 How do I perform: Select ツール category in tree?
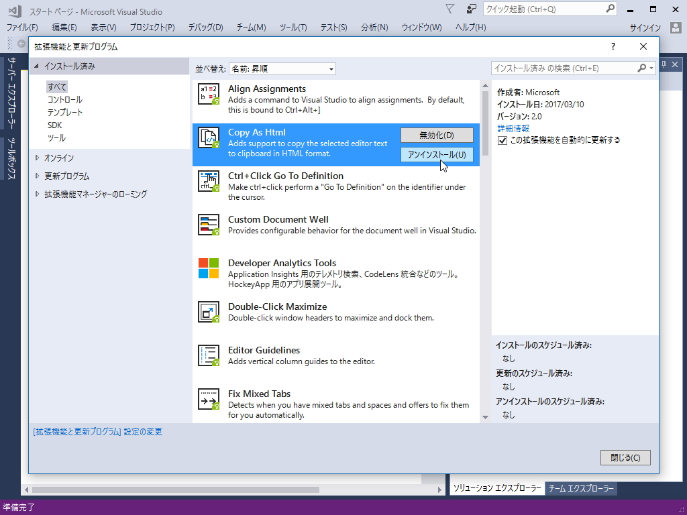[56, 137]
